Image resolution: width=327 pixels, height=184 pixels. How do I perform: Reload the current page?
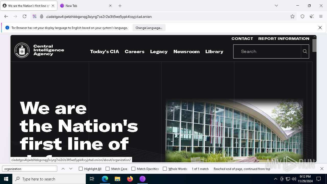click(25, 16)
